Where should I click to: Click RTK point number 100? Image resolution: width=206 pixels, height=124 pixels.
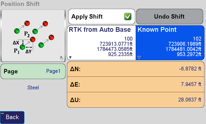tap(128, 39)
